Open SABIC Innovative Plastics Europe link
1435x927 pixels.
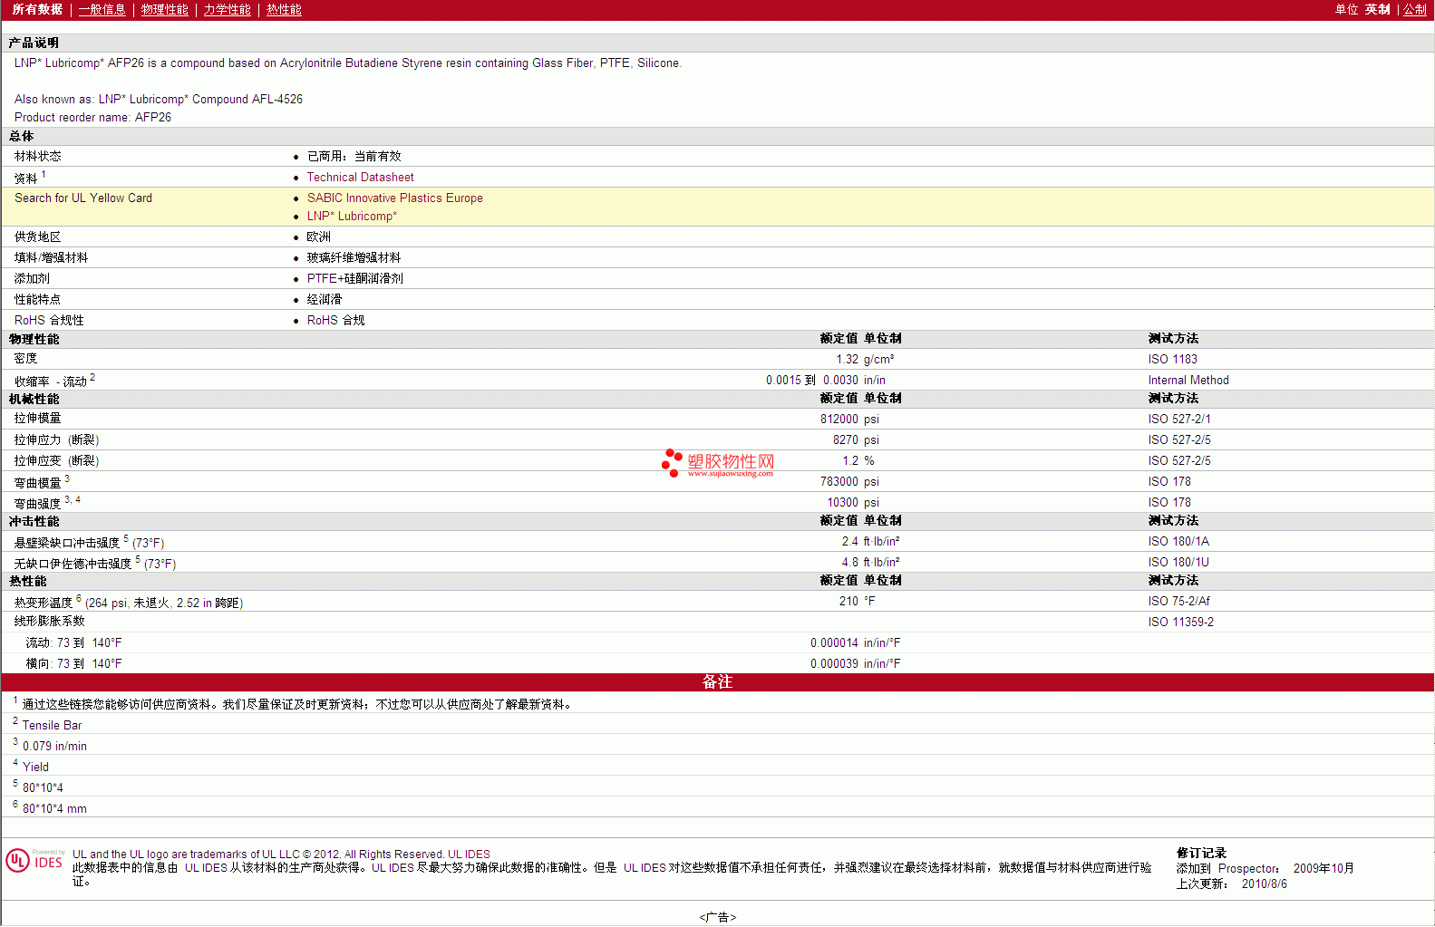pyautogui.click(x=394, y=198)
